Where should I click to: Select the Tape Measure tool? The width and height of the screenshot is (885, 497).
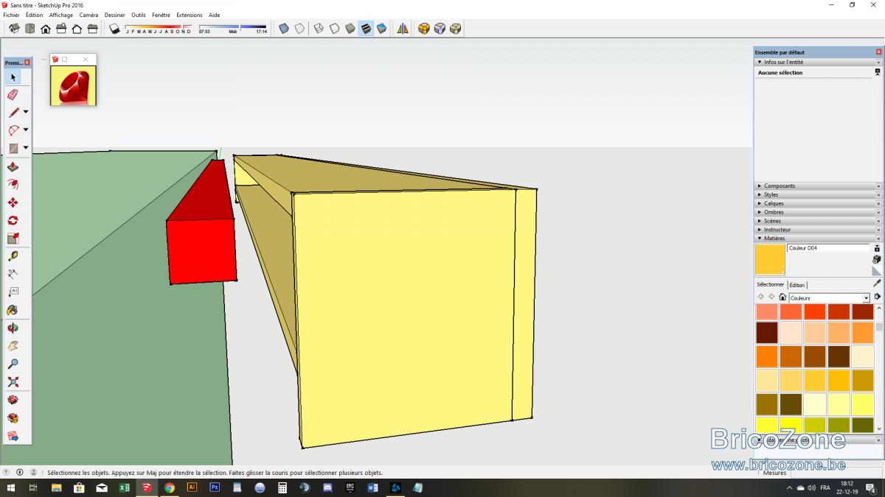pyautogui.click(x=13, y=256)
